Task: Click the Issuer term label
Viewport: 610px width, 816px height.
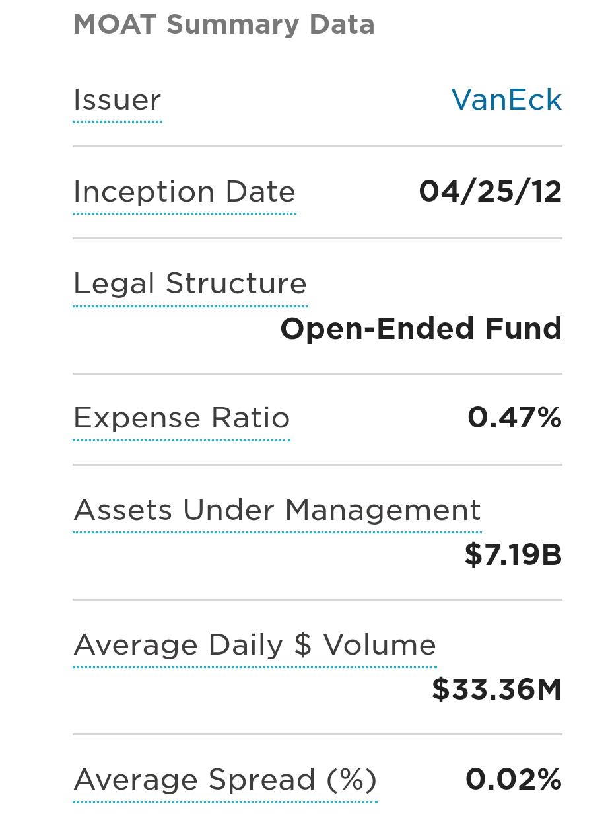Action: pyautogui.click(x=118, y=100)
